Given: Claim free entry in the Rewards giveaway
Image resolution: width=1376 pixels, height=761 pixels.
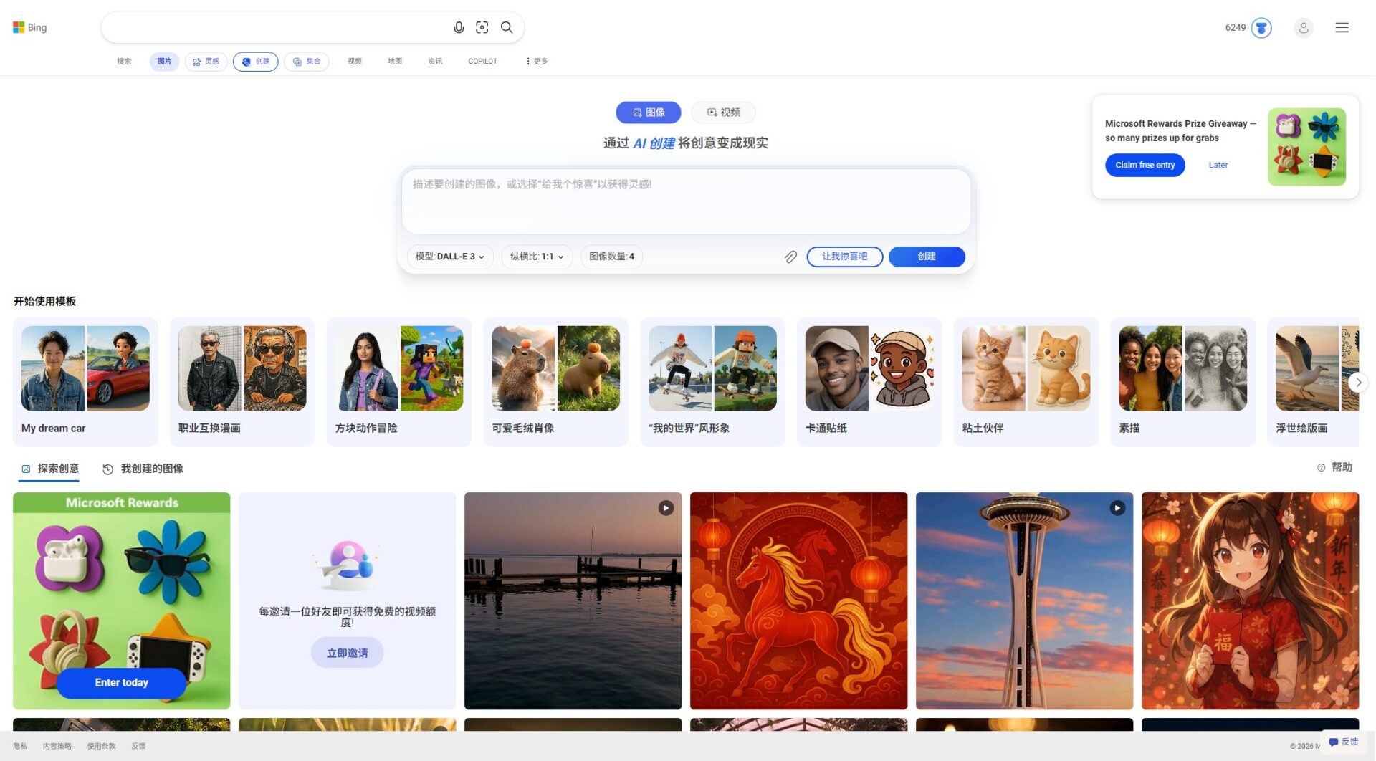Looking at the screenshot, I should point(1145,165).
